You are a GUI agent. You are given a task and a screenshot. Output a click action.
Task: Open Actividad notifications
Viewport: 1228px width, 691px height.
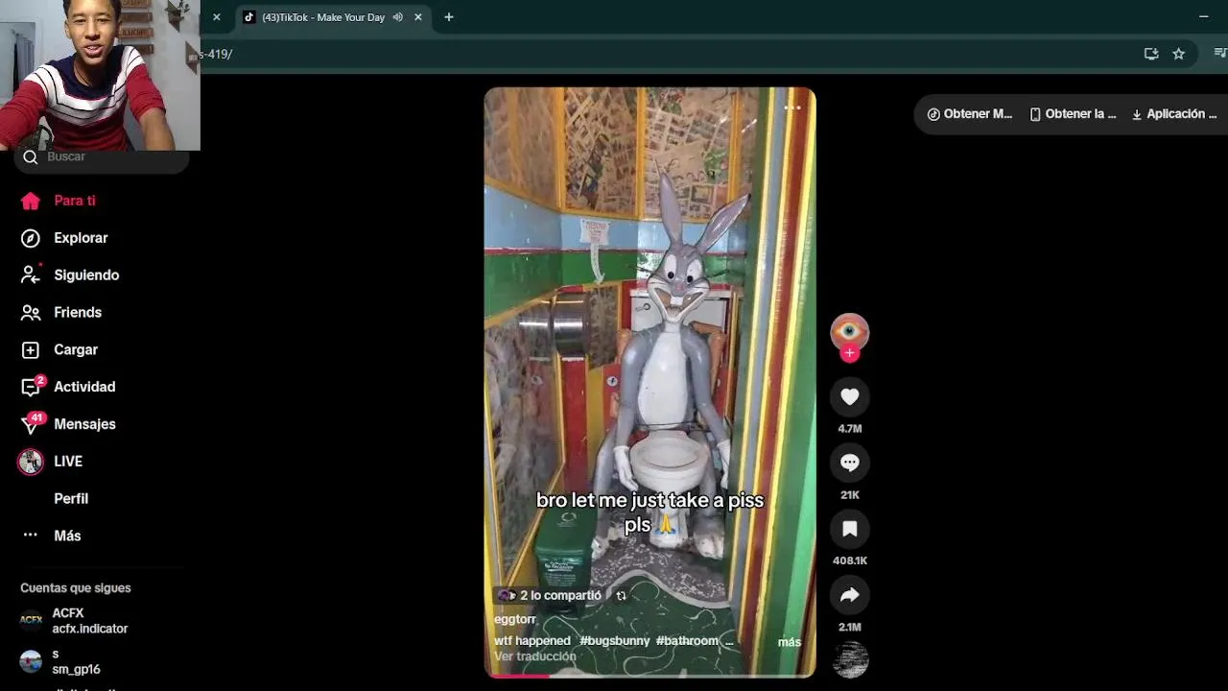[69, 387]
